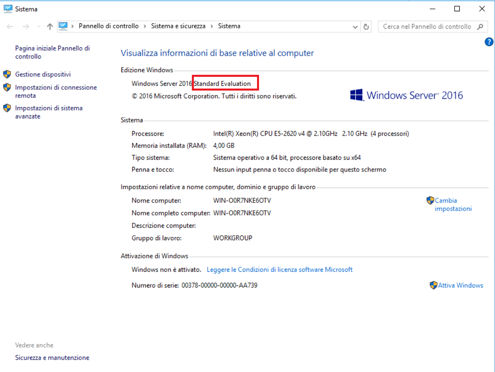The height and width of the screenshot is (372, 495).
Task: Open Sicurezza e manutenzione link
Action: point(52,357)
